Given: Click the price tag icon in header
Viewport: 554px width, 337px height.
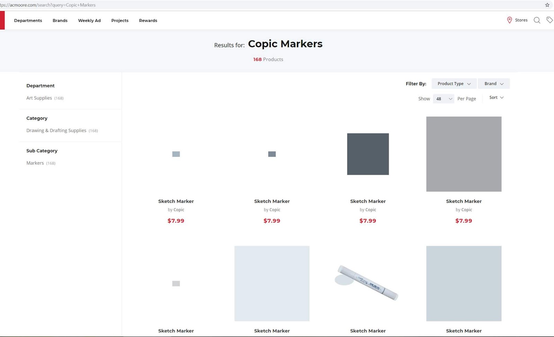Looking at the screenshot, I should (x=549, y=20).
